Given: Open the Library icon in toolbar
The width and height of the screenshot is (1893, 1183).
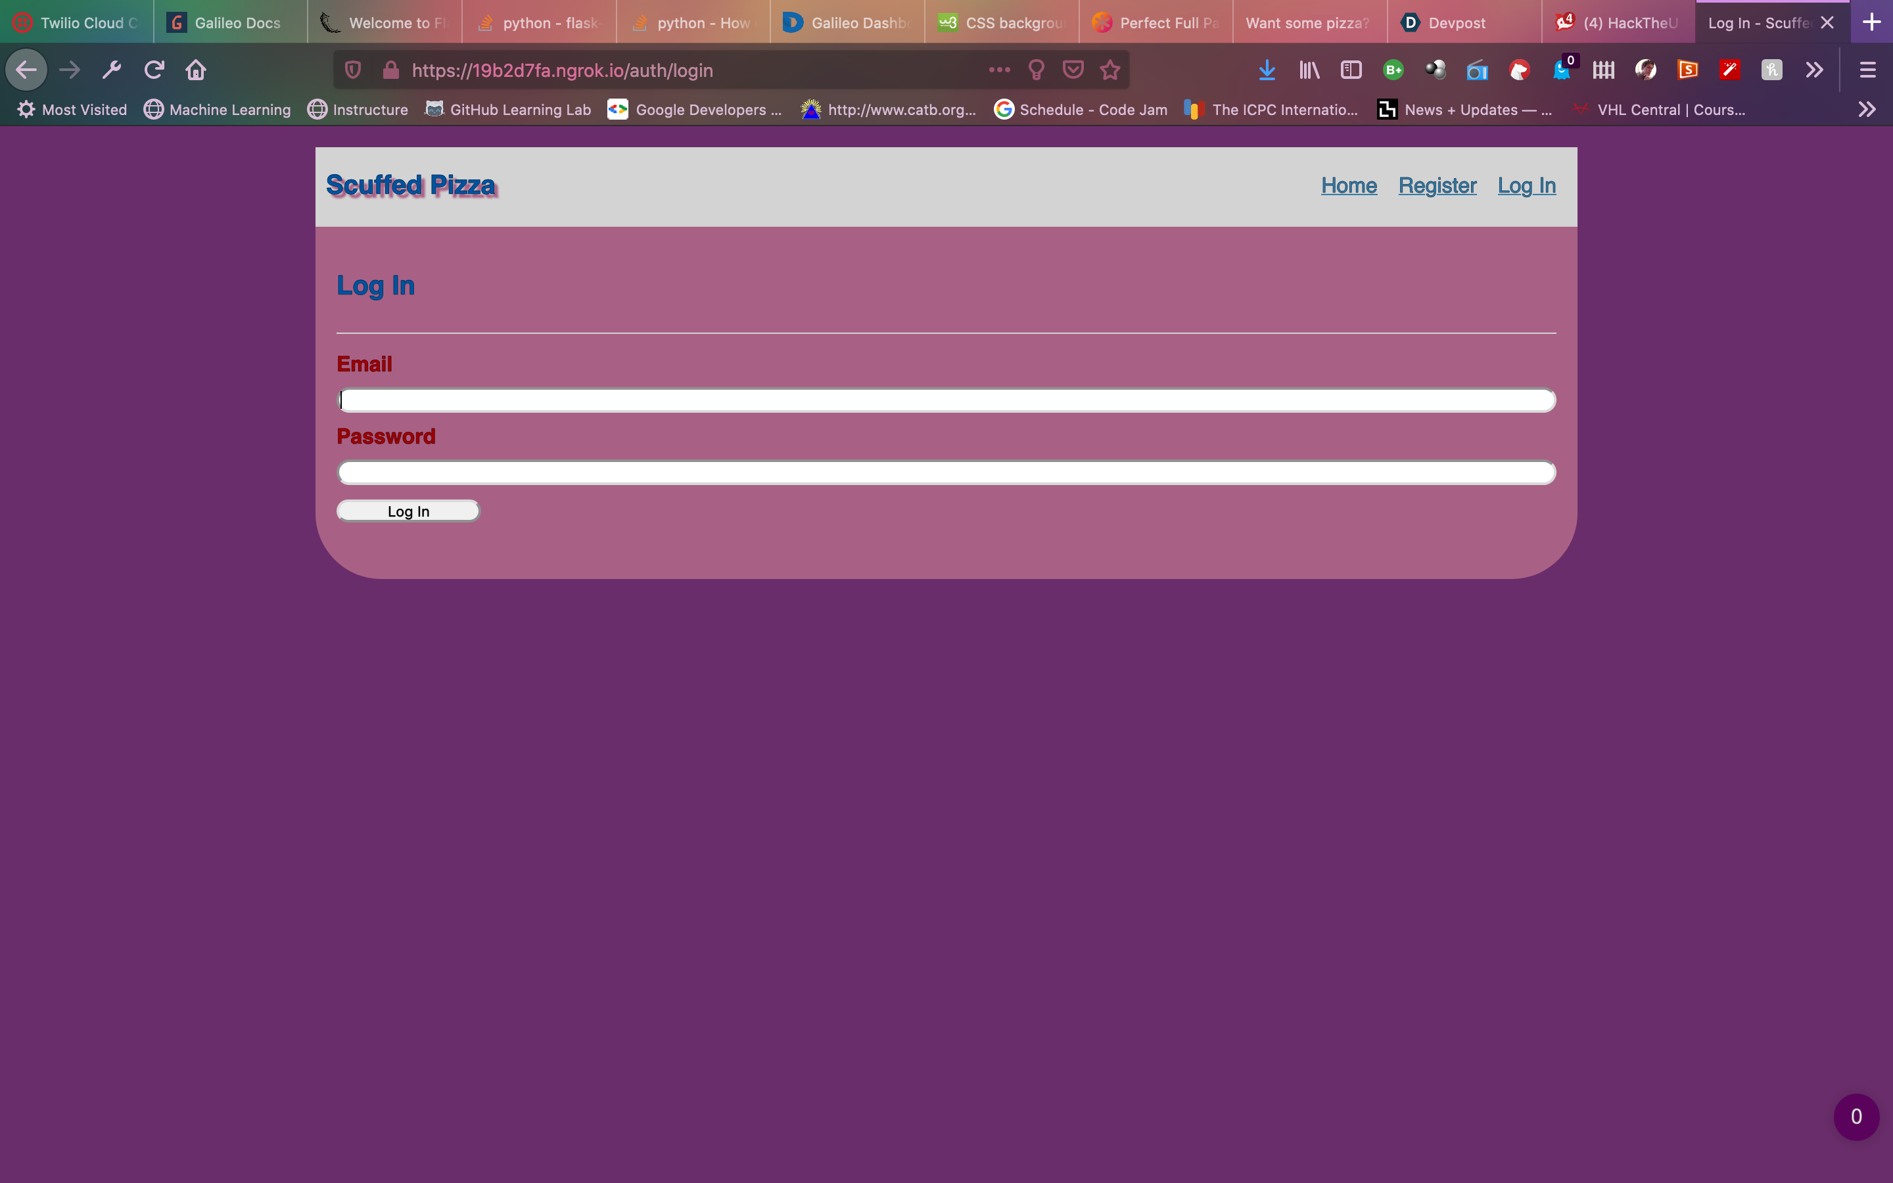Looking at the screenshot, I should pos(1309,70).
